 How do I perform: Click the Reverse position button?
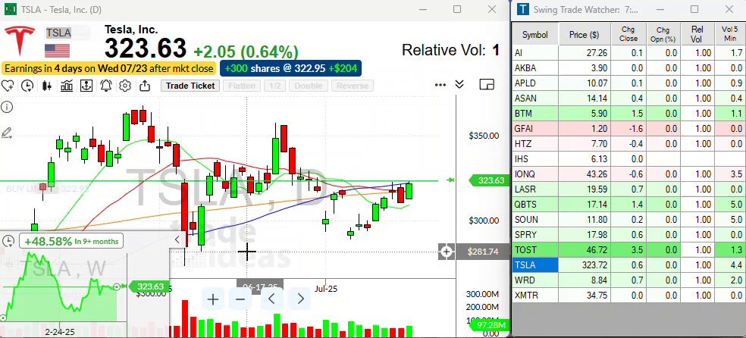coord(352,86)
